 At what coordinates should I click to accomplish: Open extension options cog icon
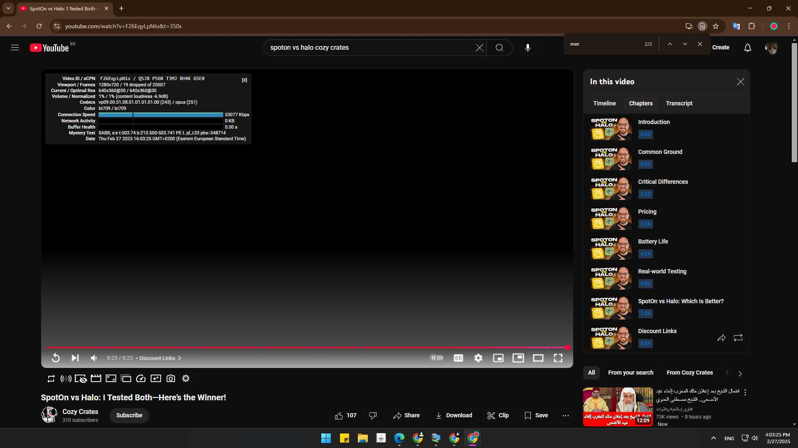coord(186,378)
